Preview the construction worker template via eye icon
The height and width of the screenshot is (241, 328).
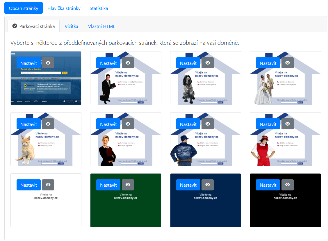pyautogui.click(x=208, y=124)
